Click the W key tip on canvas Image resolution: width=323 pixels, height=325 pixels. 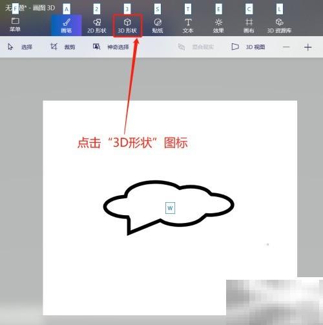click(170, 208)
